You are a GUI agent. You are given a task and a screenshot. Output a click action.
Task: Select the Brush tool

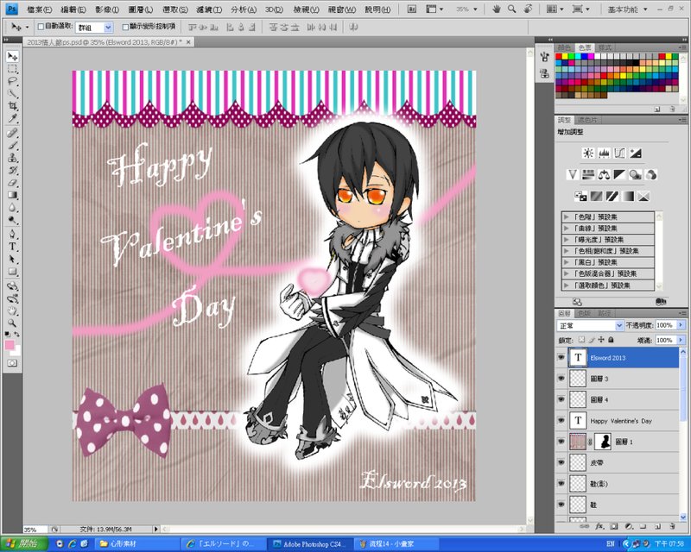tap(12, 145)
